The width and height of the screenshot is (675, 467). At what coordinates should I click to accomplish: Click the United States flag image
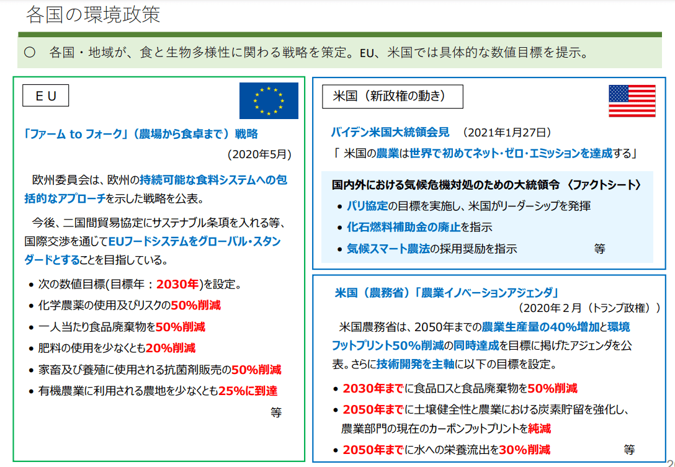[632, 100]
